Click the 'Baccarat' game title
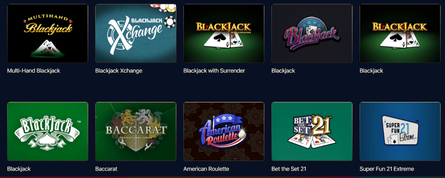This screenshot has width=445, height=178. (x=106, y=169)
